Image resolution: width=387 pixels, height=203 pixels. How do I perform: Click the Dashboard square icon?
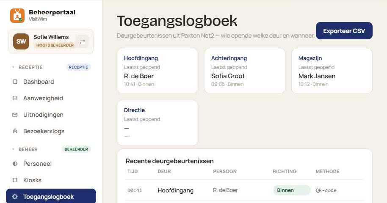[15, 82]
